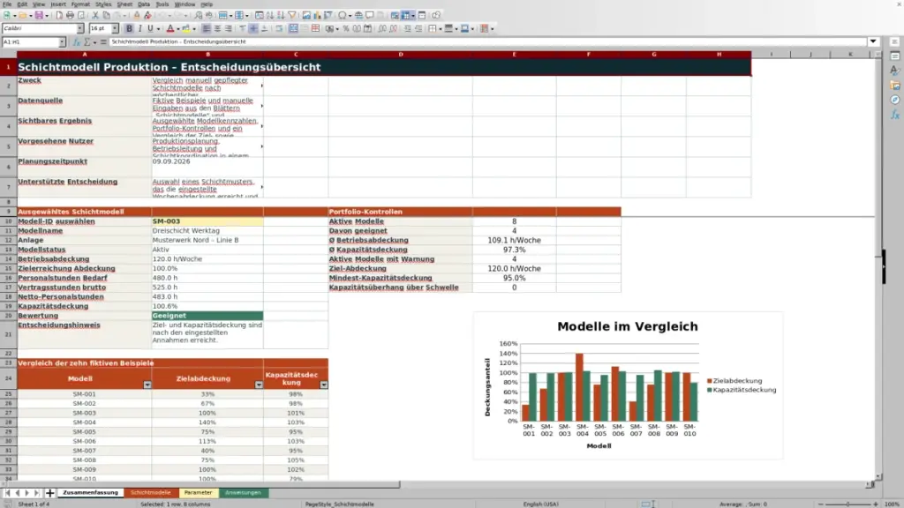Center align text horizontally
The width and height of the screenshot is (904, 508).
pyautogui.click(x=217, y=28)
